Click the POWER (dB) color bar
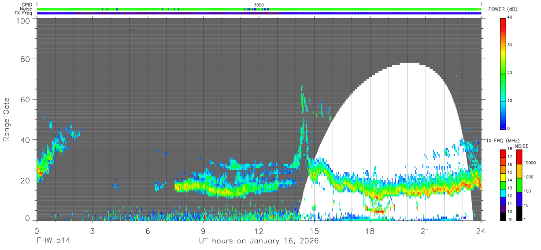The image size is (541, 250). coord(503,73)
